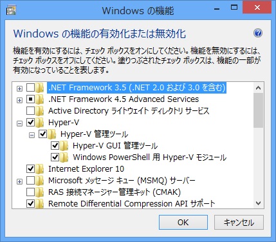Expand .NET Framework 4.5 Advanced Services node
This screenshot has height=242, width=276.
tap(19, 100)
